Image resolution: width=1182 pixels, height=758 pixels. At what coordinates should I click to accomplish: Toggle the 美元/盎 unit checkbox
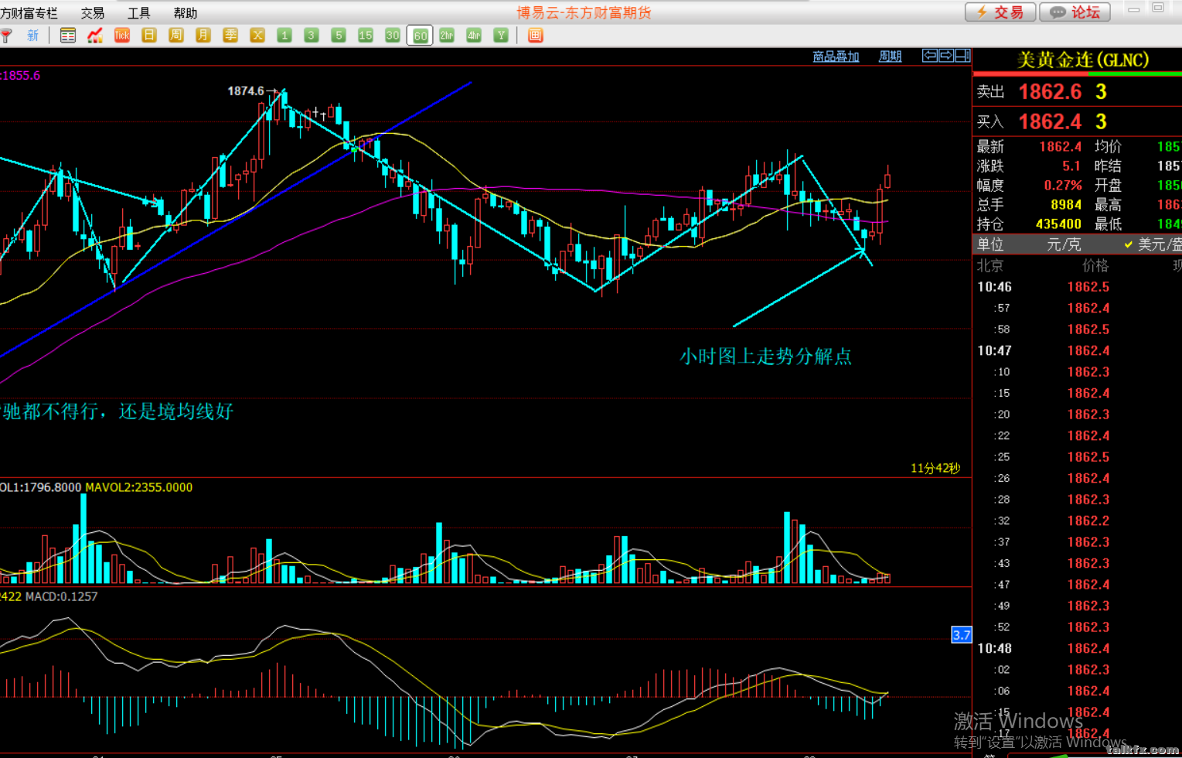point(1129,244)
